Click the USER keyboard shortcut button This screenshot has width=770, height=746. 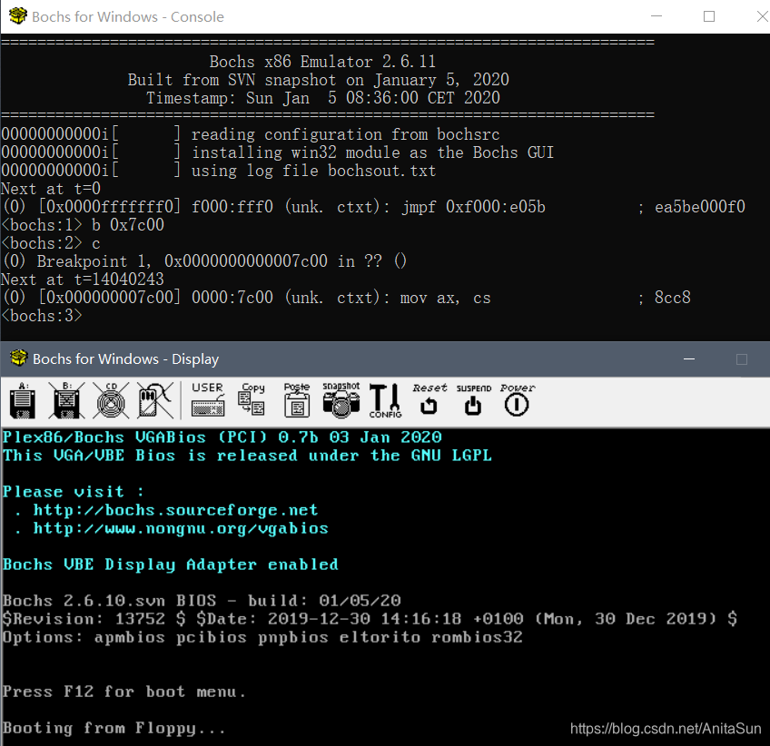pos(208,399)
